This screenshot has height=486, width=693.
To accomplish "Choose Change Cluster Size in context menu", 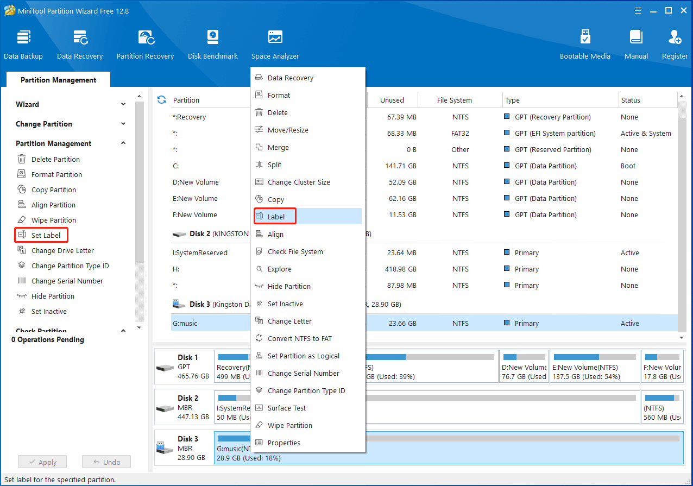I will [x=307, y=182].
